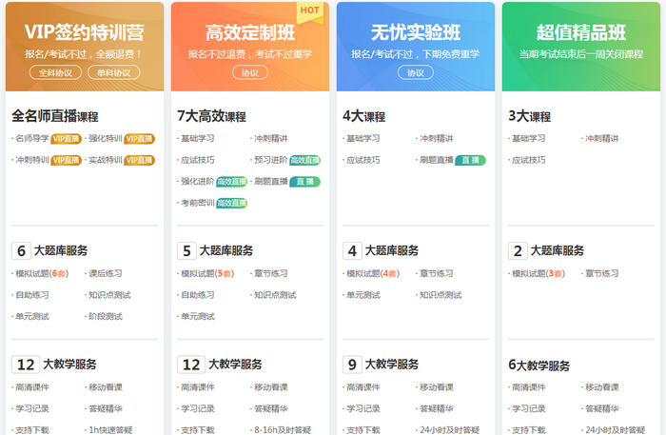Click the HOT badge on 高效定制班

tap(309, 11)
